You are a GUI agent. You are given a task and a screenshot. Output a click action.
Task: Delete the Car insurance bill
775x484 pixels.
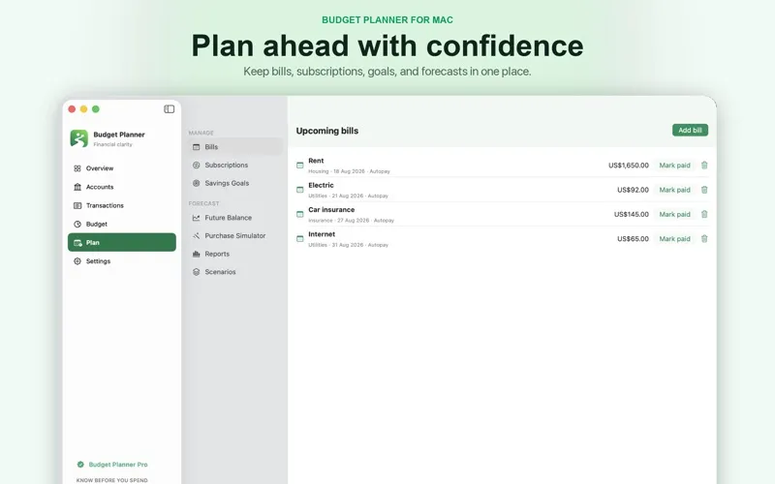(704, 214)
